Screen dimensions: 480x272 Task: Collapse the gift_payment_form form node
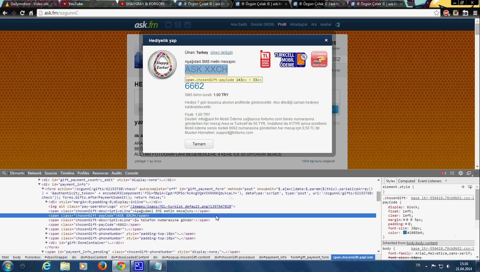[x=43, y=189]
